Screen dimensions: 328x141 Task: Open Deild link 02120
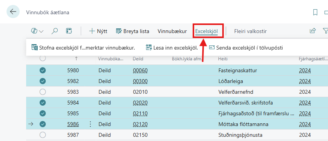[x=140, y=124]
